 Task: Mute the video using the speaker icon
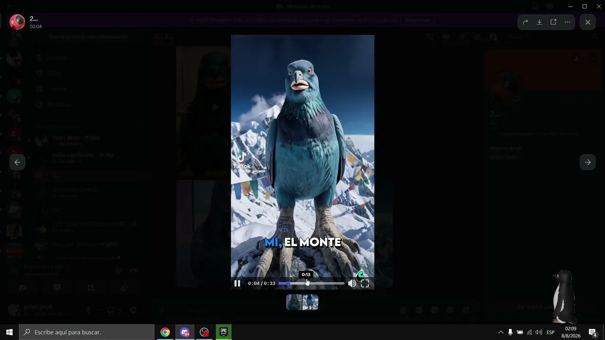tap(352, 283)
